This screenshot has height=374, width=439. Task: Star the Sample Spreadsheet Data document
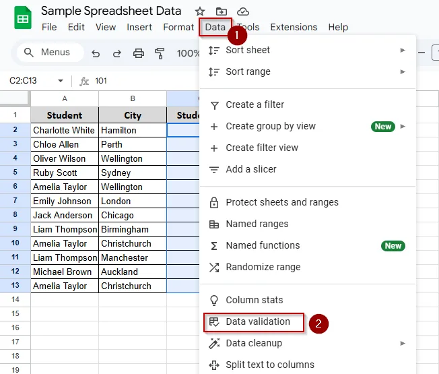[x=200, y=11]
